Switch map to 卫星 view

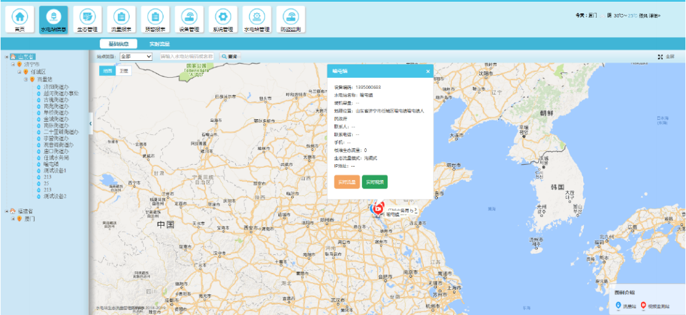[x=123, y=71]
